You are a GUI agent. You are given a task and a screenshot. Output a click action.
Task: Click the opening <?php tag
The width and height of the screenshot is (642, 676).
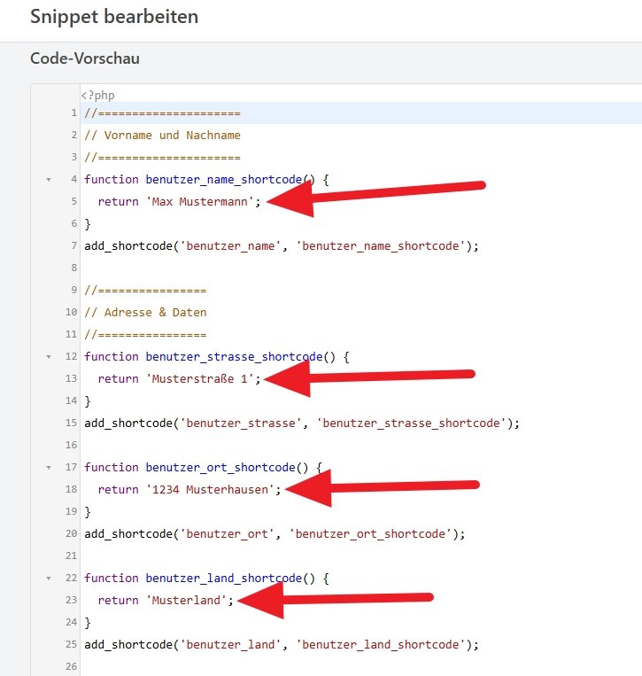coord(97,95)
